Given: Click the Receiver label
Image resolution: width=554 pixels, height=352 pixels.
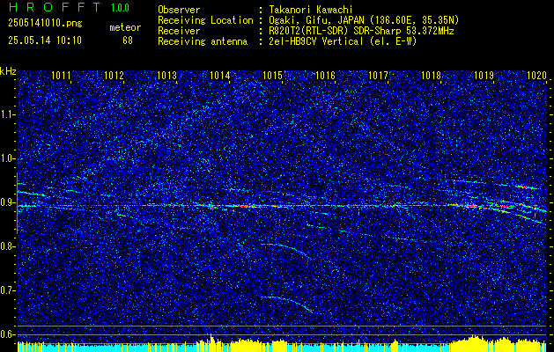Looking at the screenshot, I should coord(179,31).
